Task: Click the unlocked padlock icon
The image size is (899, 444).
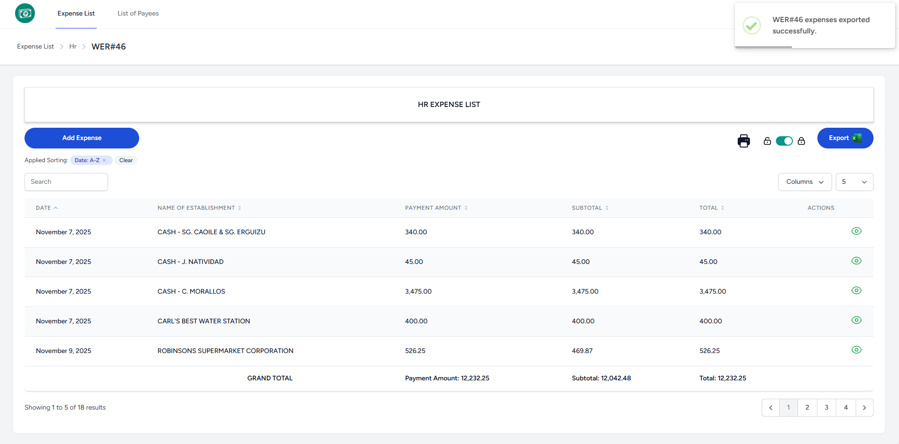Action: 767,141
